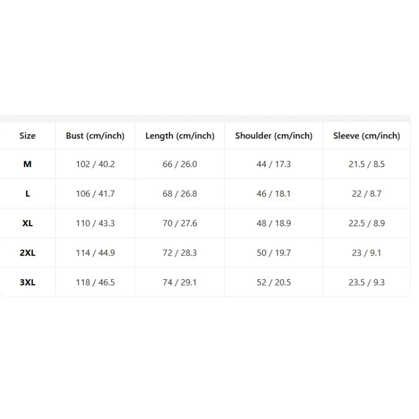Select the M size row label

(x=28, y=164)
